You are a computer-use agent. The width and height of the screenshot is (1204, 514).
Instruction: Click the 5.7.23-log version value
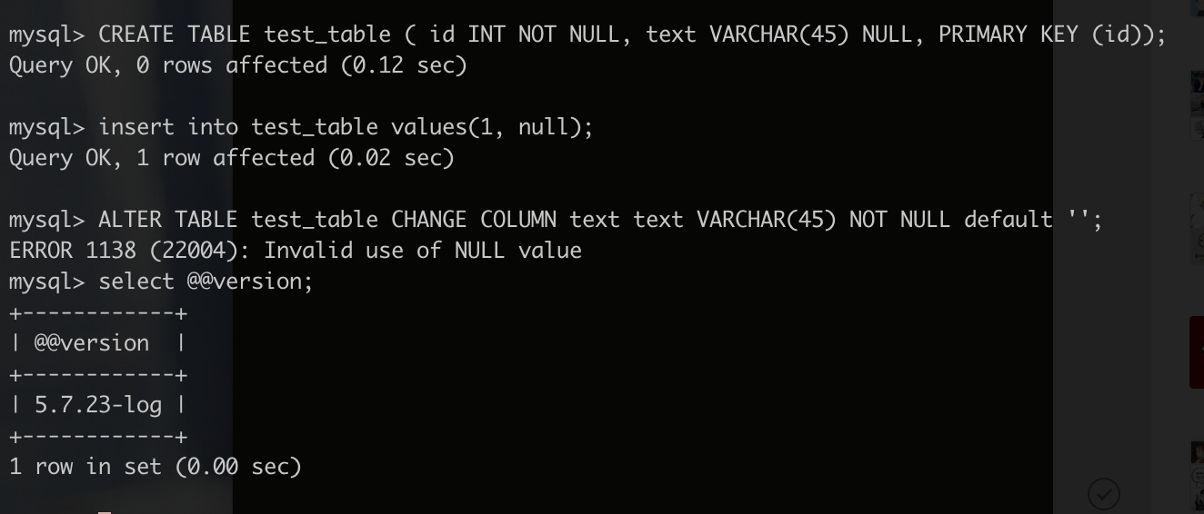coord(98,404)
